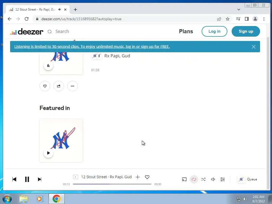Open the Plans page

point(186,31)
